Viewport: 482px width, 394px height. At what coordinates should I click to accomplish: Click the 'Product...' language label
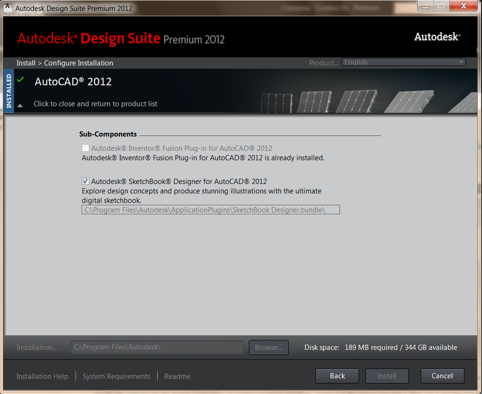pos(324,63)
